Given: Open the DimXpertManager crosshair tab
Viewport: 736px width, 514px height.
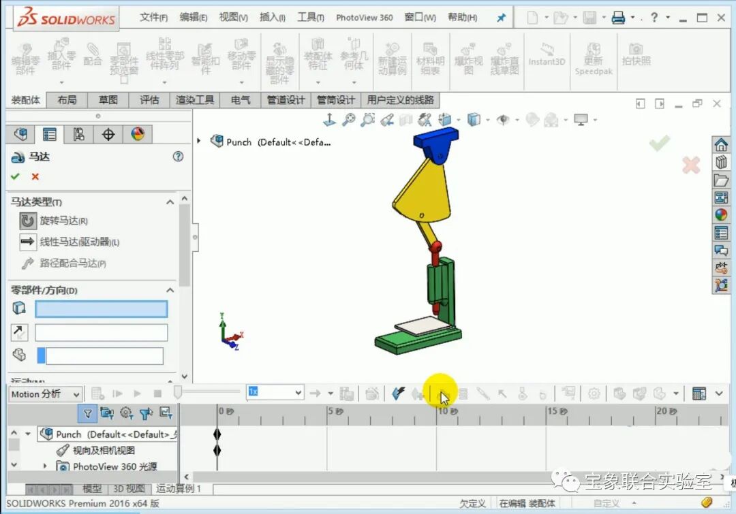Looking at the screenshot, I should pyautogui.click(x=108, y=135).
